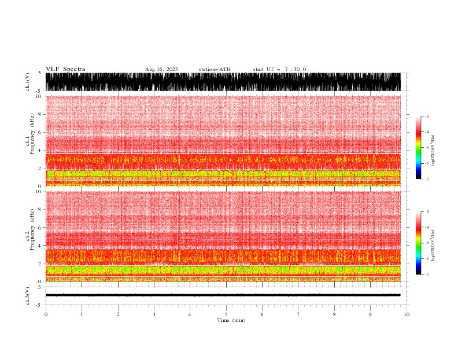Click the 6 kHz label on ch.2 axis
Screen dimensions: 458x353
coord(40,228)
